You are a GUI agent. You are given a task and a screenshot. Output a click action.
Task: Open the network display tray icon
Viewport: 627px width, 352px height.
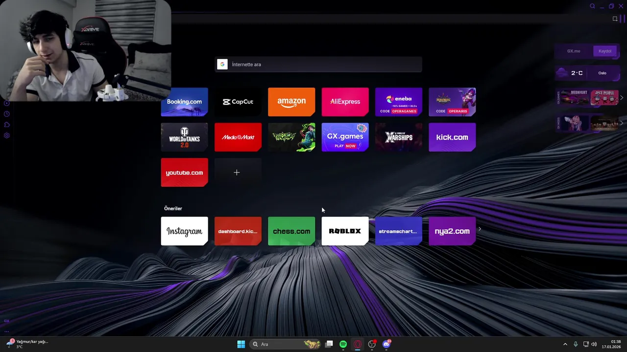click(586, 344)
